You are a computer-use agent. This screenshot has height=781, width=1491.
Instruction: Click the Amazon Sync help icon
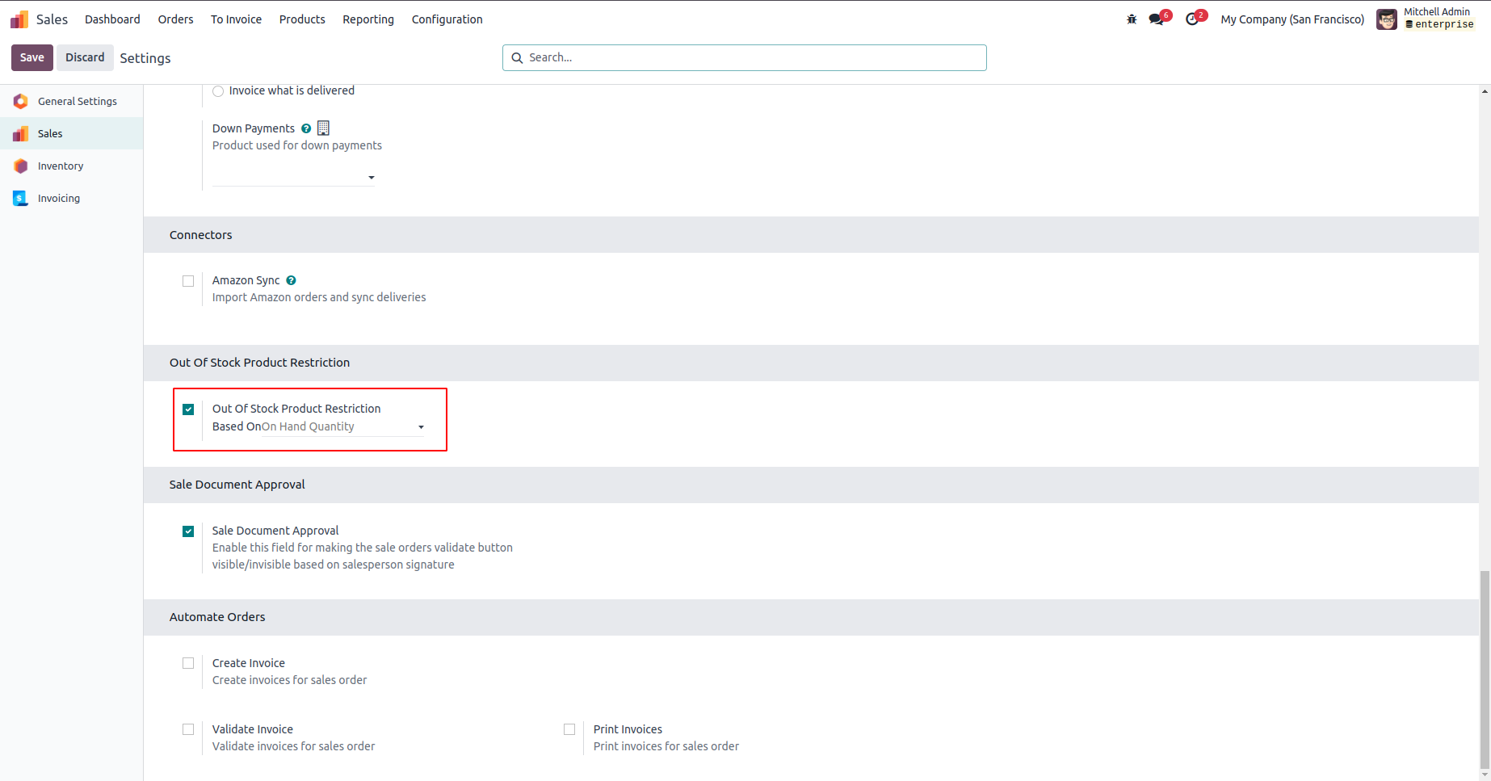tap(291, 280)
